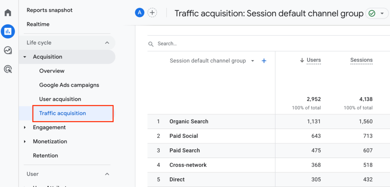The image size is (390, 187).
Task: Click the search magnifier icon in the table
Action: point(151,44)
